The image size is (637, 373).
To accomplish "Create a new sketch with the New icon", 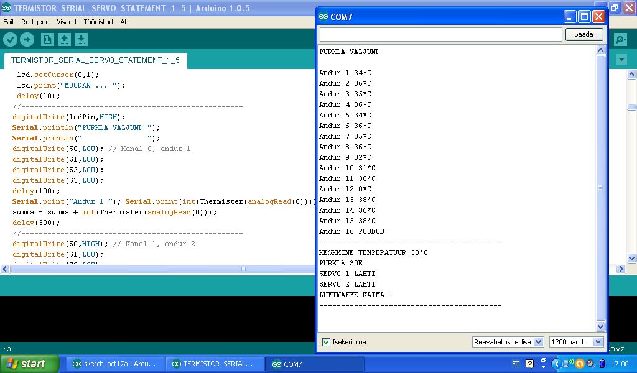I will coord(47,40).
